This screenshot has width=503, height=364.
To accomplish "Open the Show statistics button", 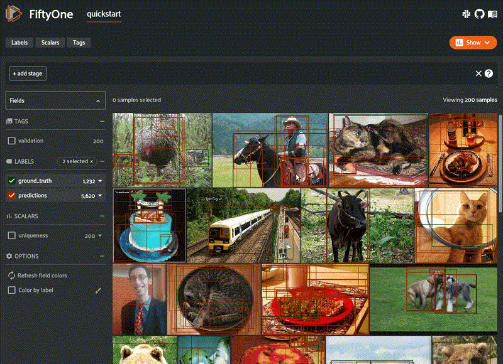I will tap(472, 42).
